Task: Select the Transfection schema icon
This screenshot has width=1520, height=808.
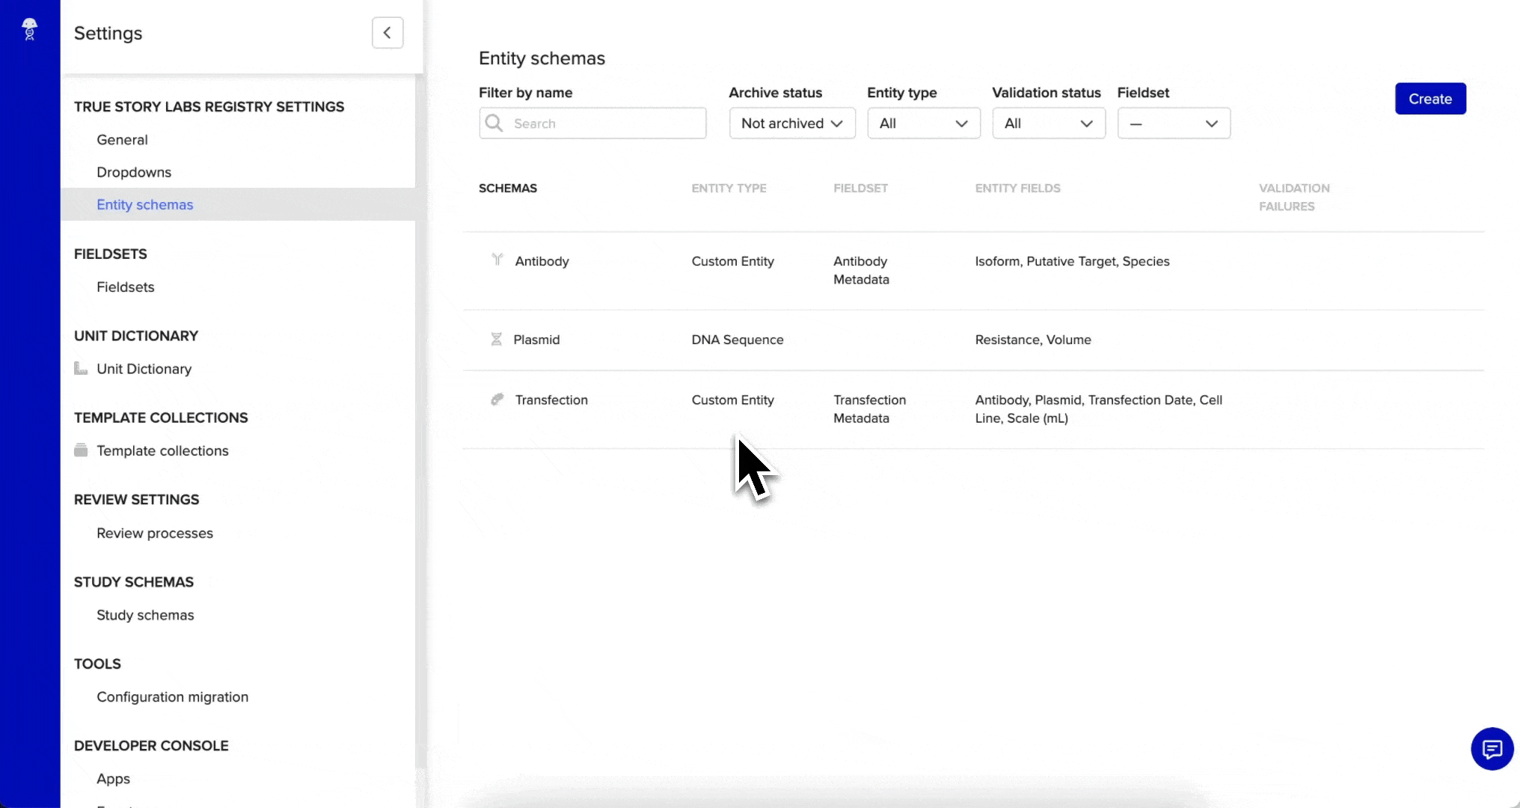Action: coord(497,399)
